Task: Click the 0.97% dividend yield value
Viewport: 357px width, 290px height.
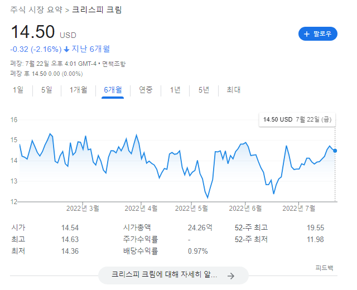Action: [x=197, y=252]
